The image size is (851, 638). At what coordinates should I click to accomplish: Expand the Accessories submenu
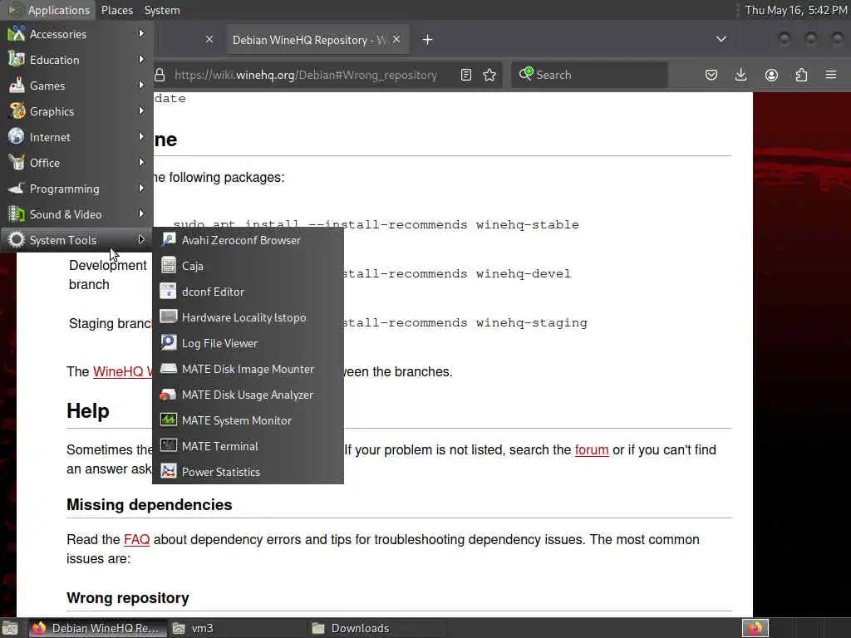76,34
